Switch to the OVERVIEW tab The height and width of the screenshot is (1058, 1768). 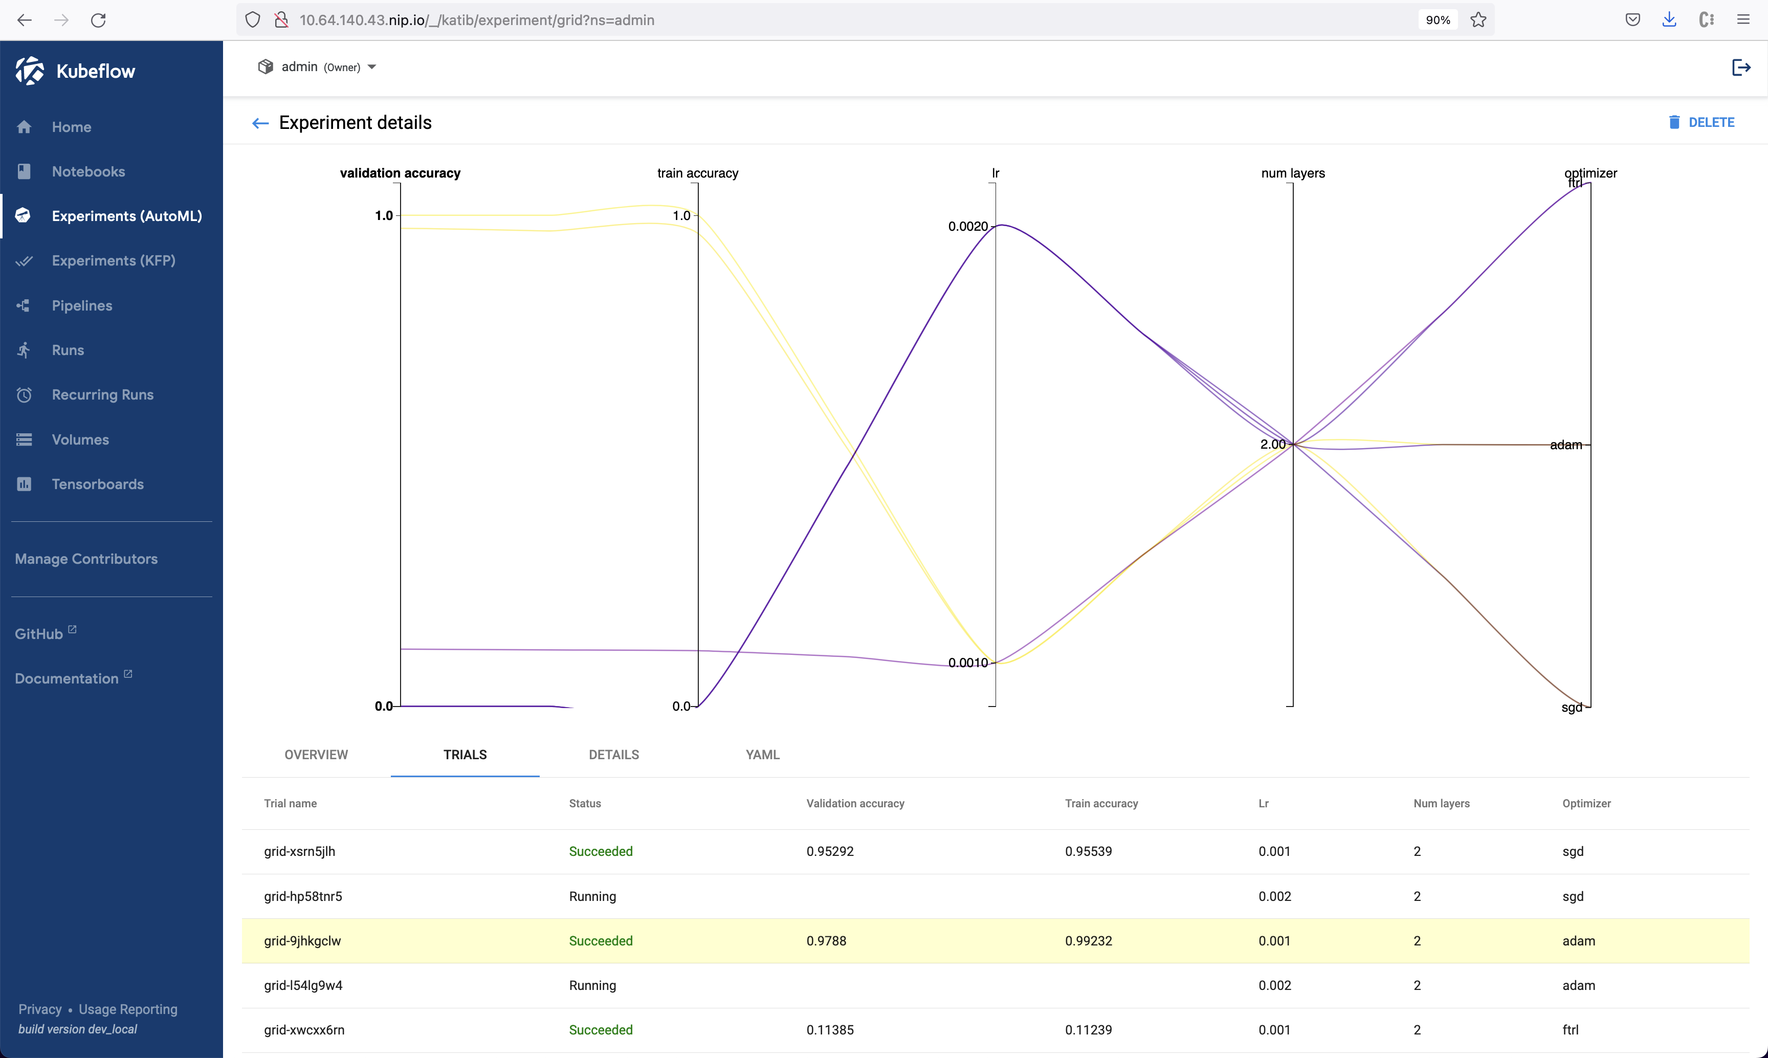point(316,754)
